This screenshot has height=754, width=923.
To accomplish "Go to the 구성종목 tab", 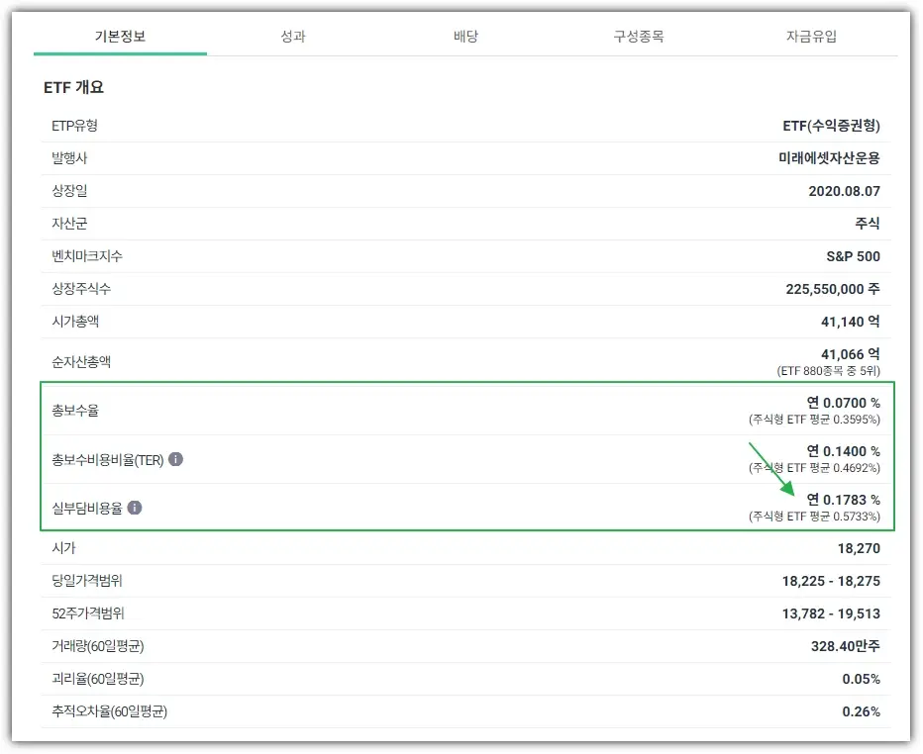I will pyautogui.click(x=638, y=37).
